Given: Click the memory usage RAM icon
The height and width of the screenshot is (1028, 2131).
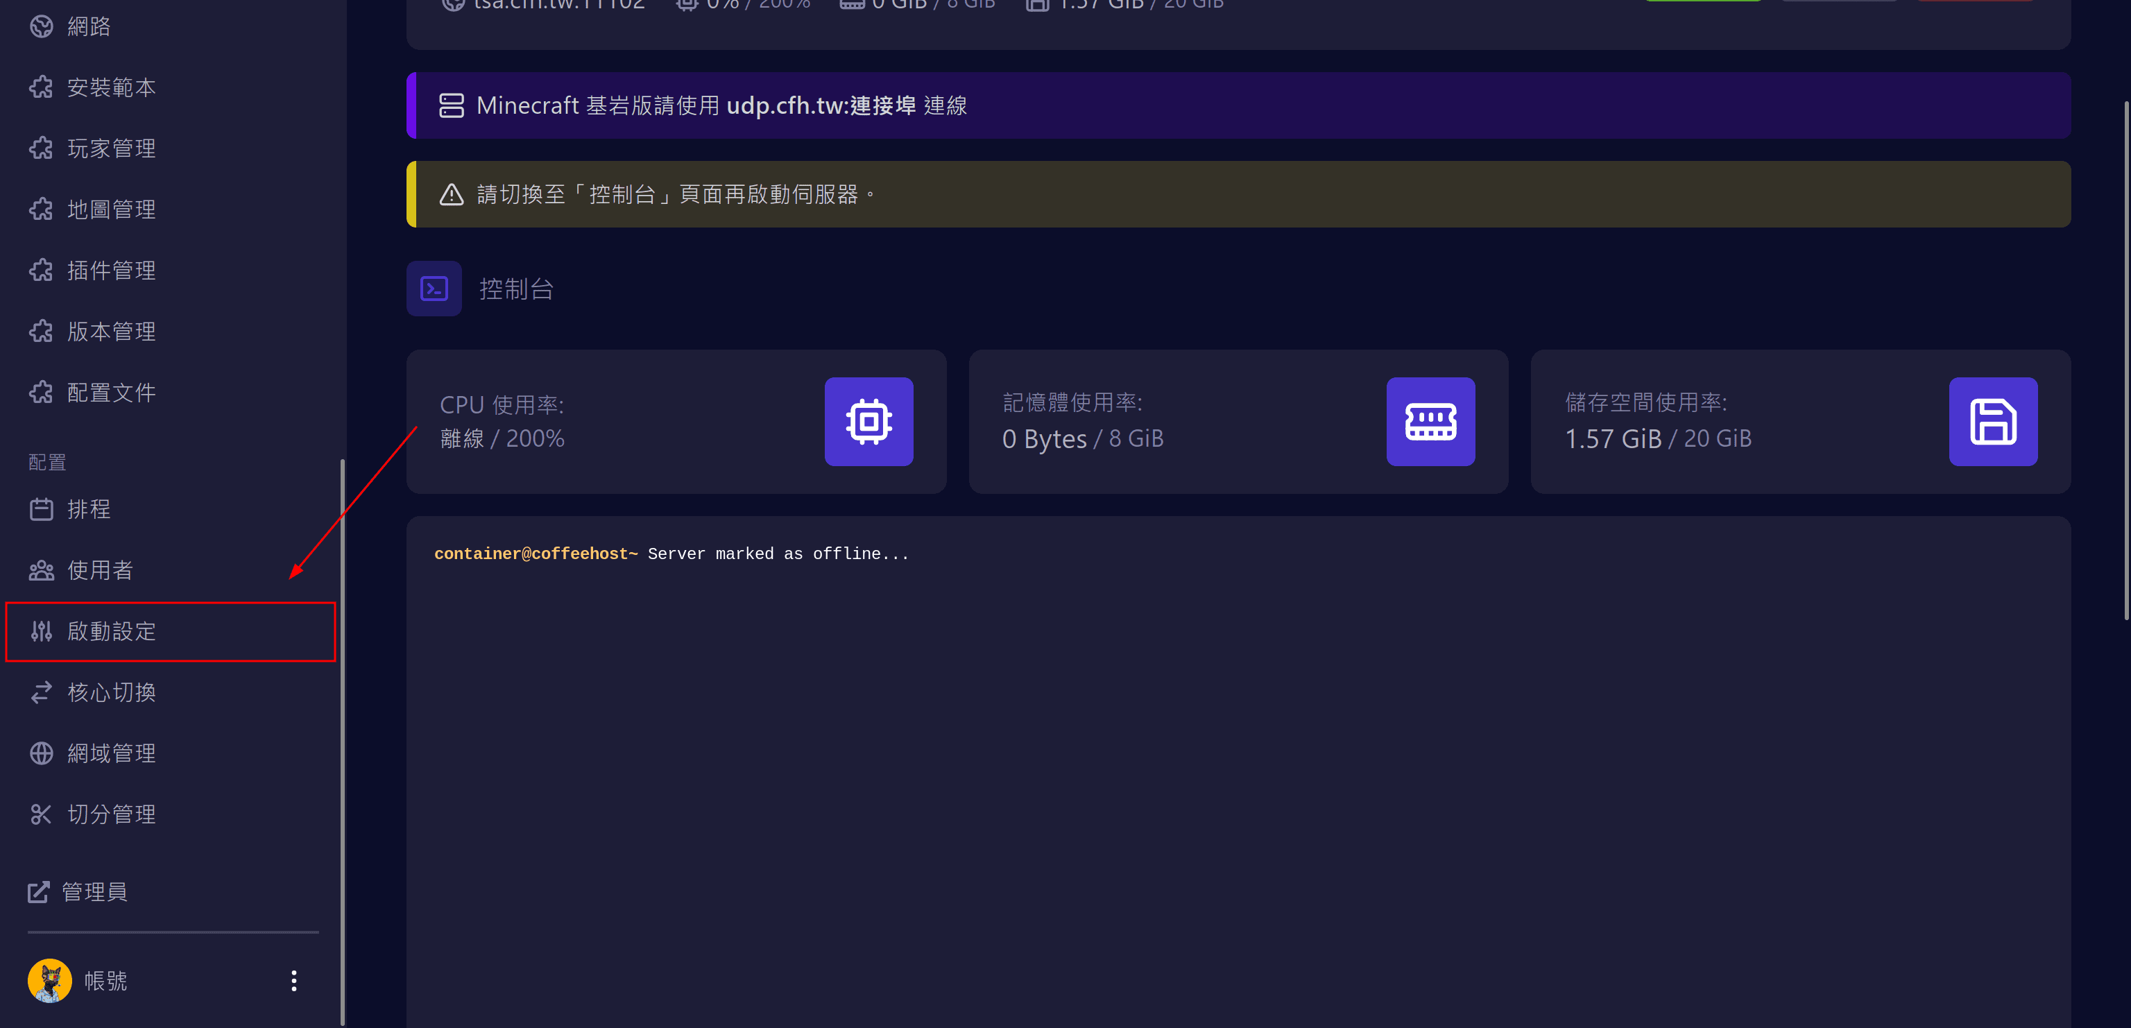Looking at the screenshot, I should pyautogui.click(x=1430, y=422).
